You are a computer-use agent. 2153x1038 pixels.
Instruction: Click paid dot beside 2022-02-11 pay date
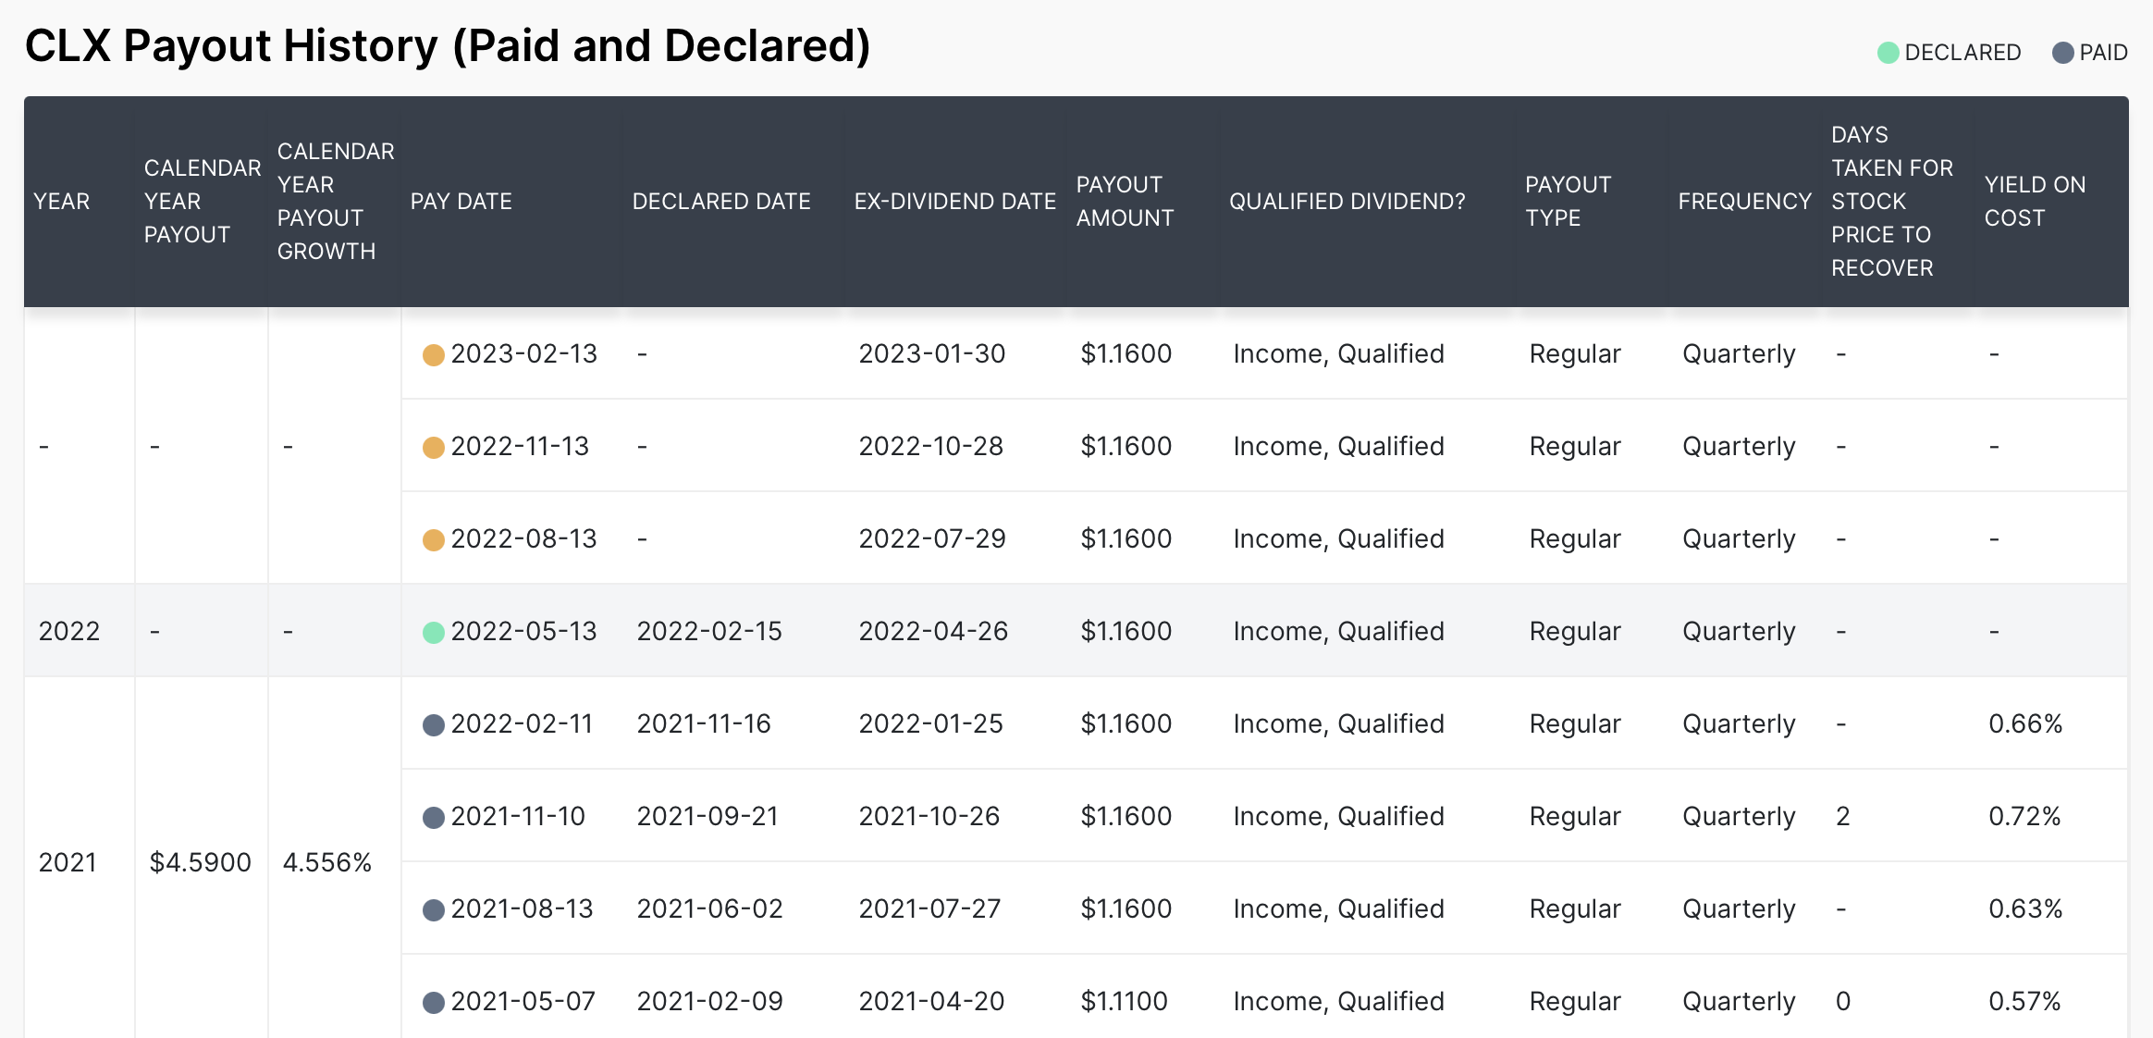(433, 724)
